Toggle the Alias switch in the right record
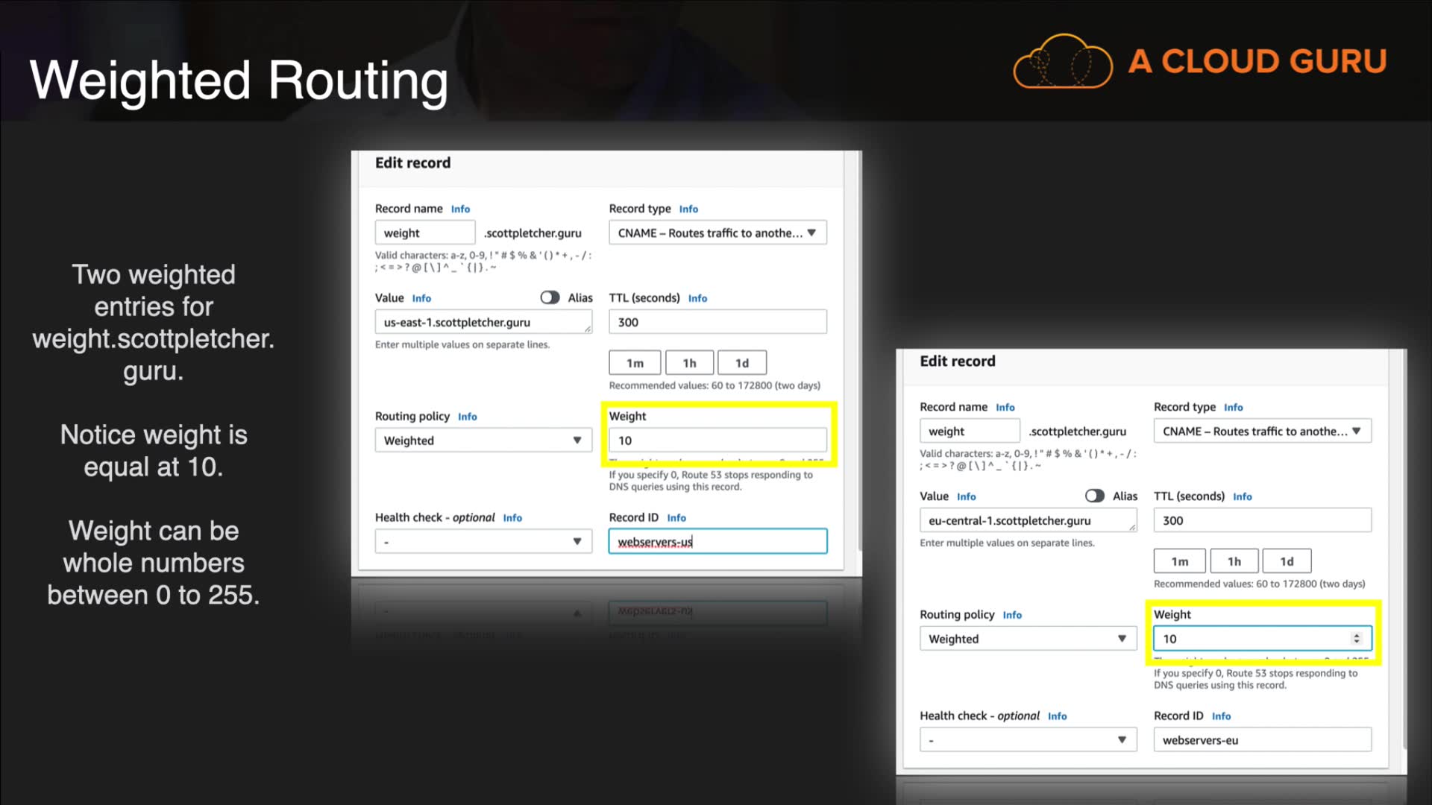1432x805 pixels. 1094,496
